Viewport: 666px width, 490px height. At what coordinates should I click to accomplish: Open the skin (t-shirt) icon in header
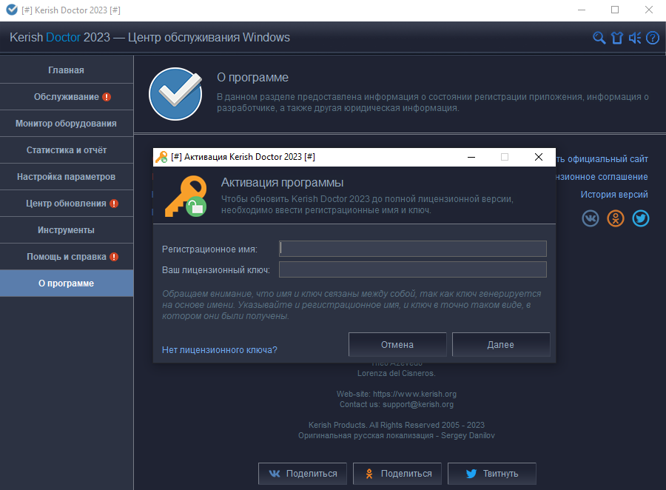[617, 38]
